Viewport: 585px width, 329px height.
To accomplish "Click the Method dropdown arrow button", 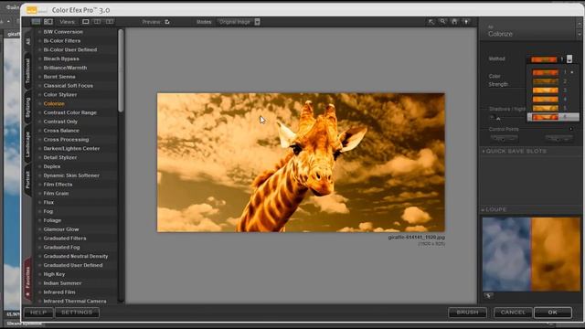I will coord(569,58).
